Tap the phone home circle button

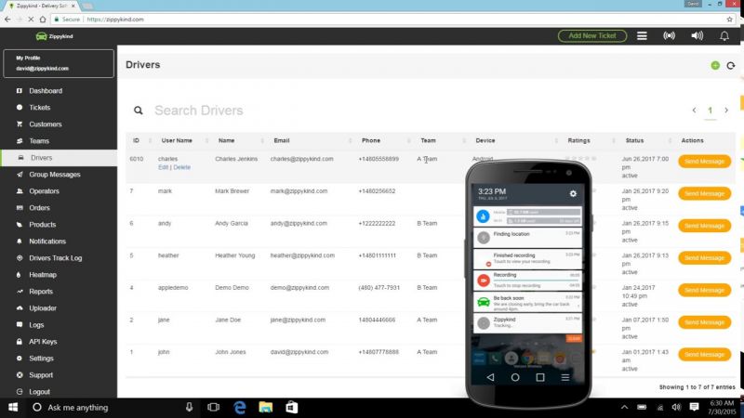pos(515,377)
